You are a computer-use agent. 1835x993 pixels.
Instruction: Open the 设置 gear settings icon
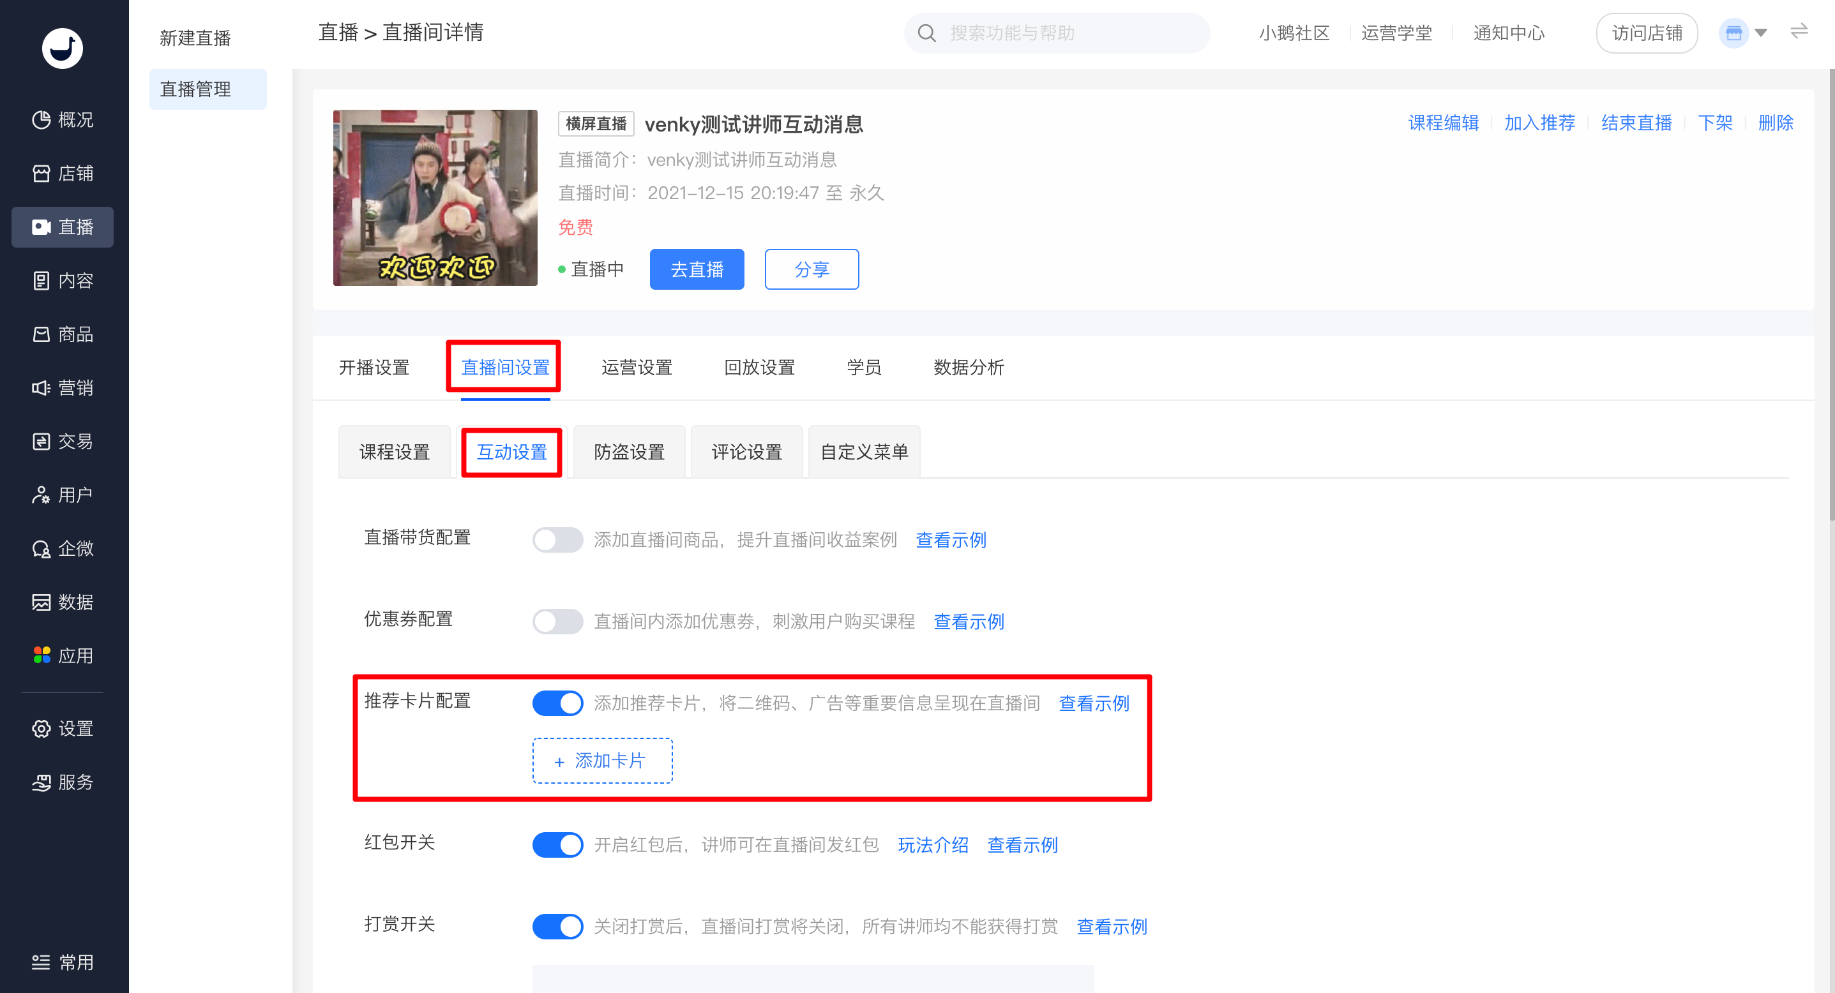click(x=42, y=728)
